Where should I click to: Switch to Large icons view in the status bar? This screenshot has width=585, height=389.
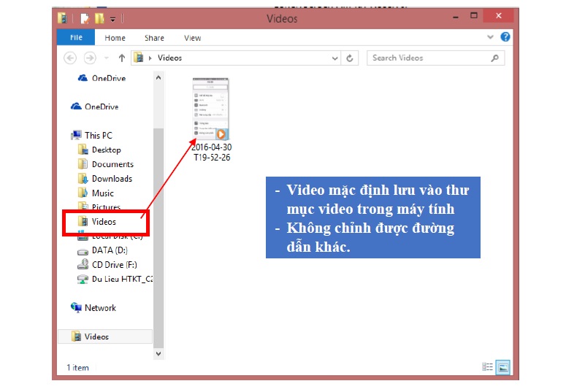pyautogui.click(x=502, y=367)
